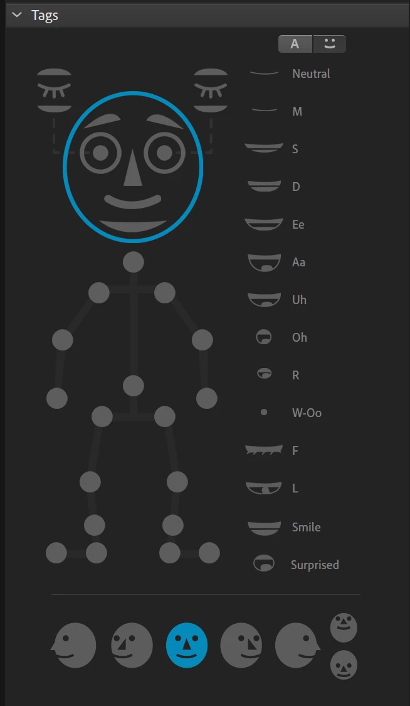Screen dimensions: 410x706
Task: Choose the highlighted frontal head view
Action: click(187, 645)
